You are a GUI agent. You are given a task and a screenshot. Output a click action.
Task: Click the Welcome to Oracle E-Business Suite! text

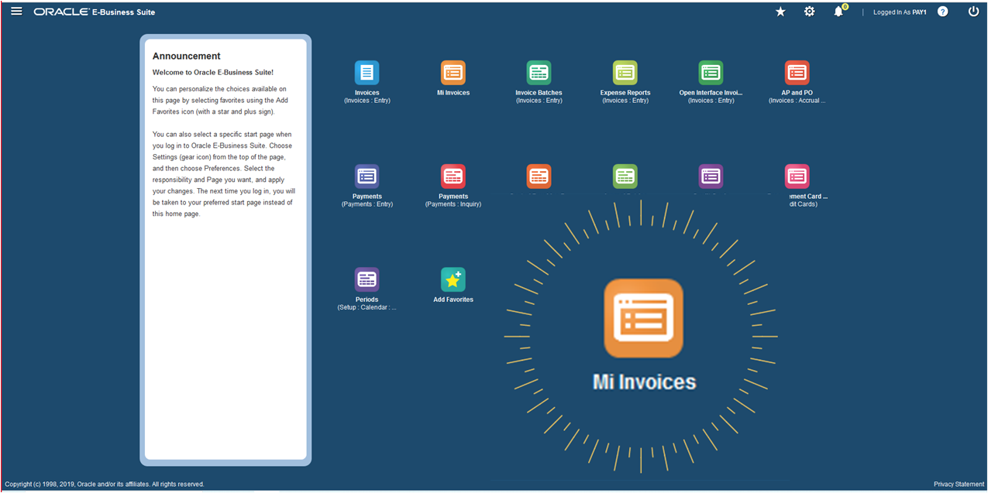coord(213,73)
